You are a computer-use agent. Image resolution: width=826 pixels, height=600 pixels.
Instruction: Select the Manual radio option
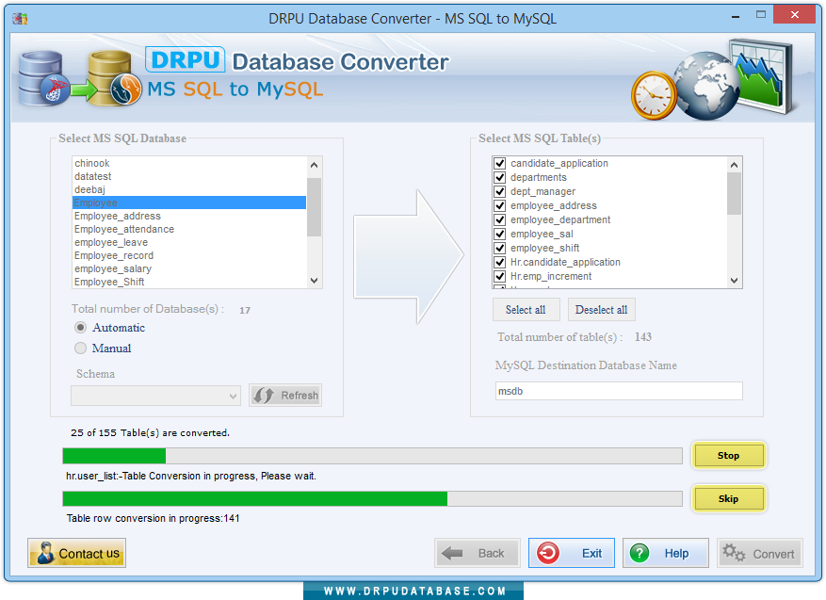coord(80,349)
